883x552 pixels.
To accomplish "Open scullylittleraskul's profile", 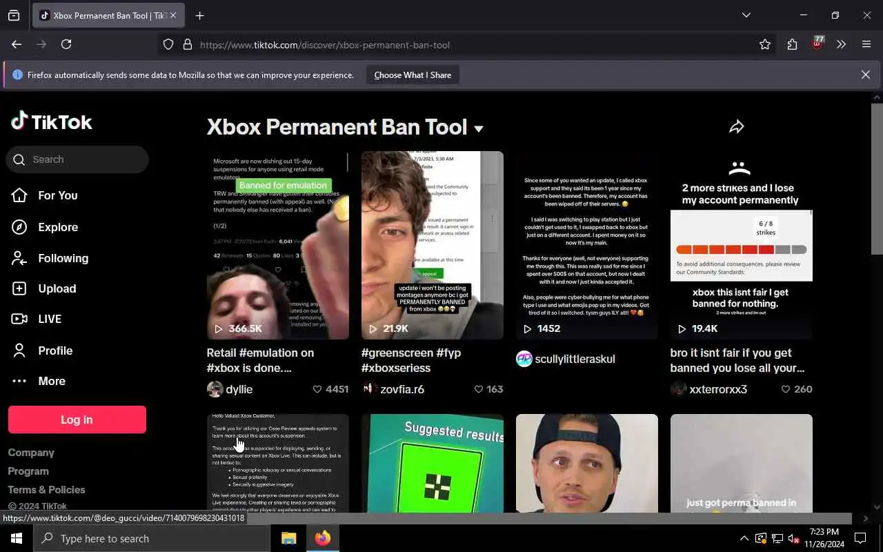I will pos(575,359).
